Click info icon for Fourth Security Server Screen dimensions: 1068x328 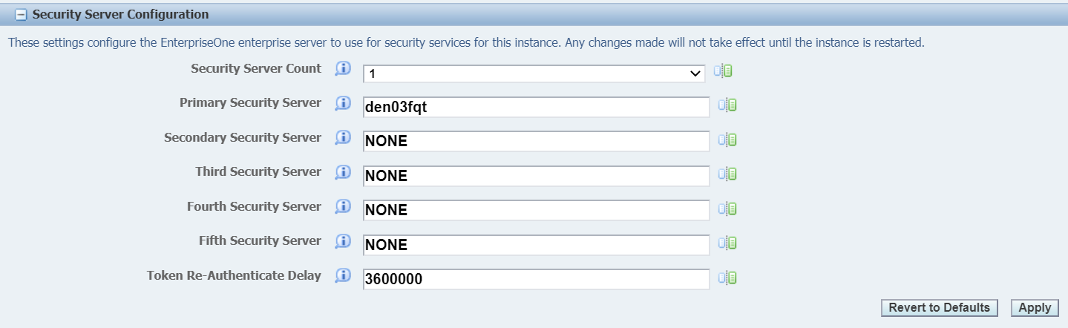[x=342, y=207]
